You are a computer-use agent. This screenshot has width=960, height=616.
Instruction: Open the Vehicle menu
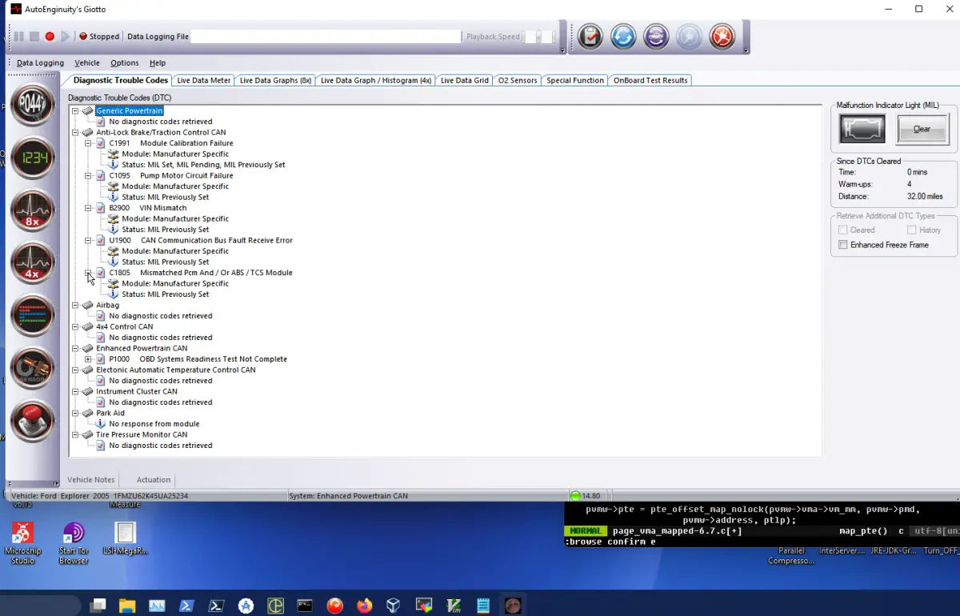pos(87,63)
